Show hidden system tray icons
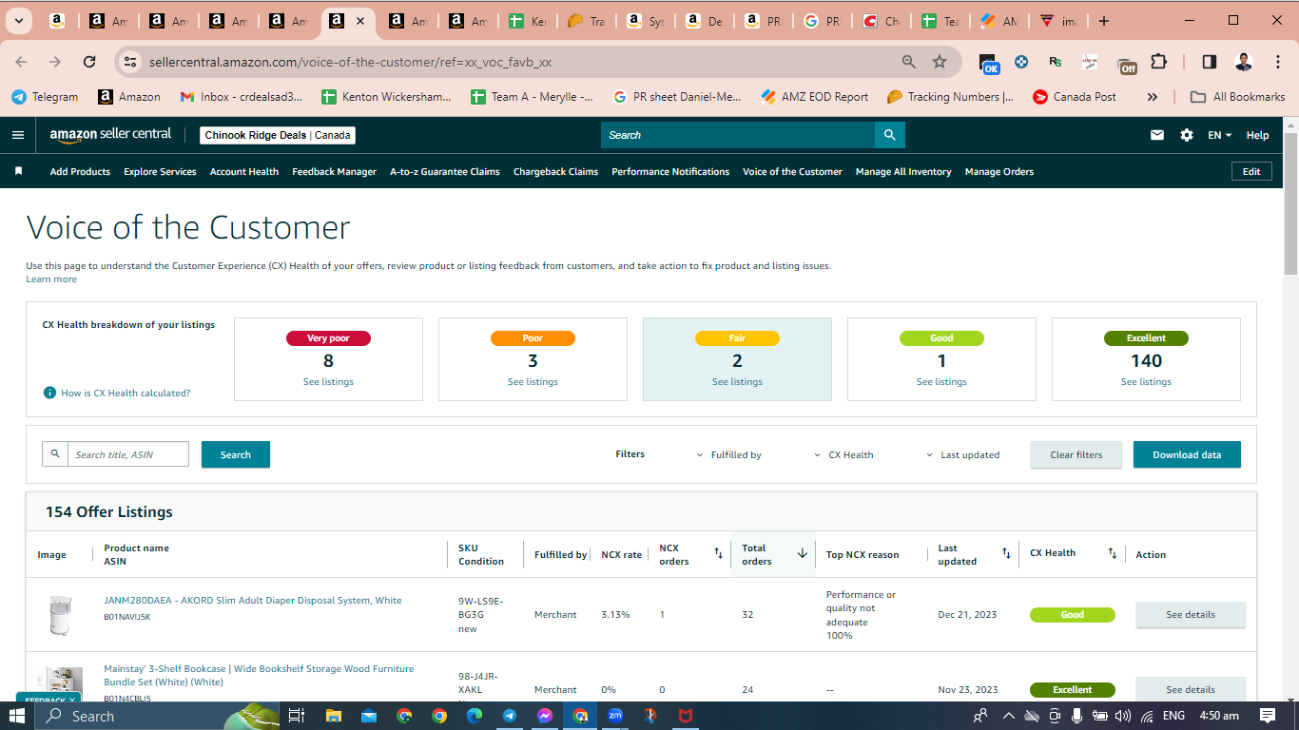 (x=1009, y=716)
